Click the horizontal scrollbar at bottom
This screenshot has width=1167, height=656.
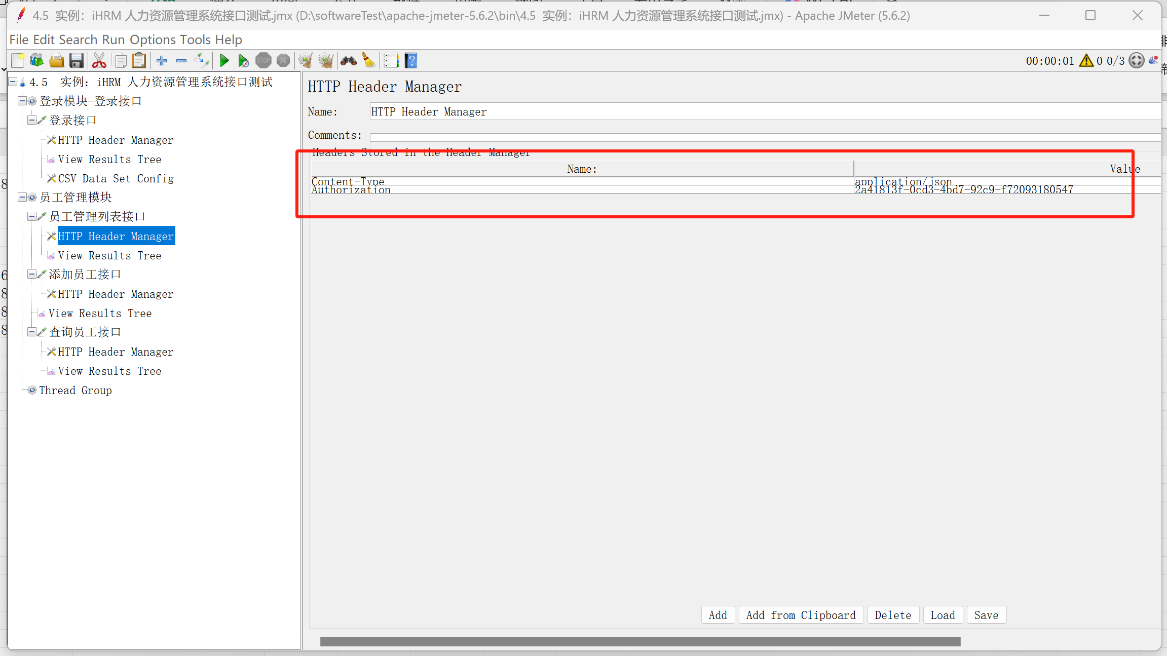pos(639,641)
